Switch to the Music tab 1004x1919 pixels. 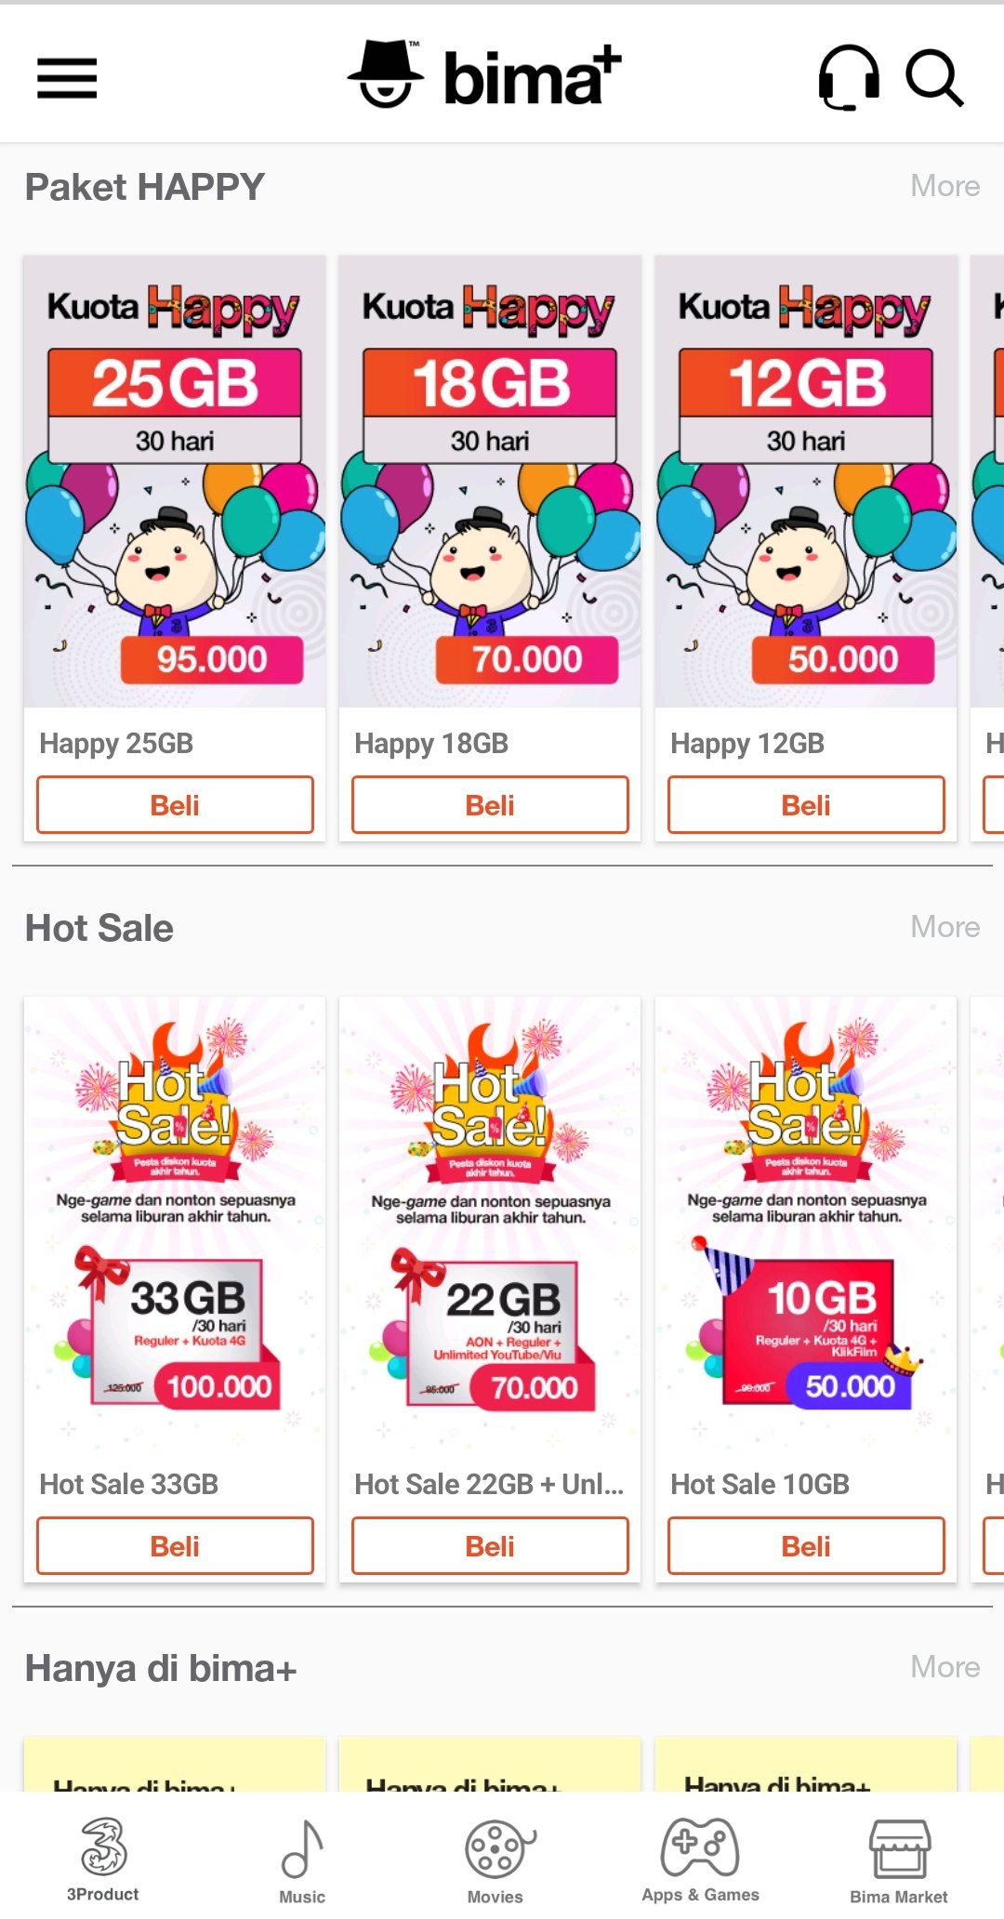point(302,1860)
